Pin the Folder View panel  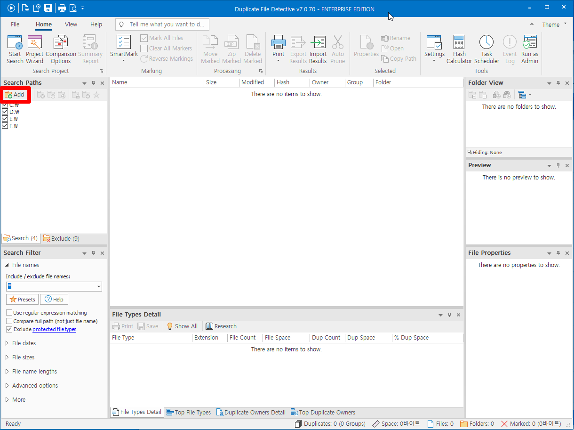(x=558, y=83)
